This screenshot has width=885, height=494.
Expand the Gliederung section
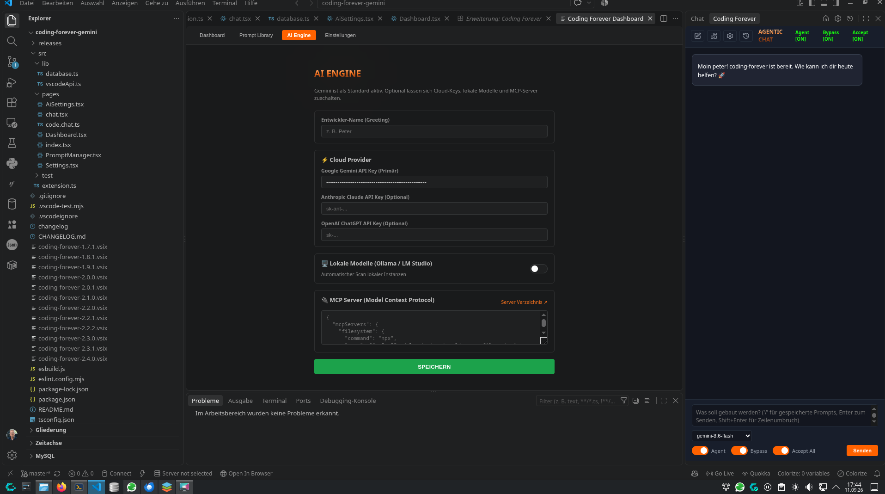[51, 430]
